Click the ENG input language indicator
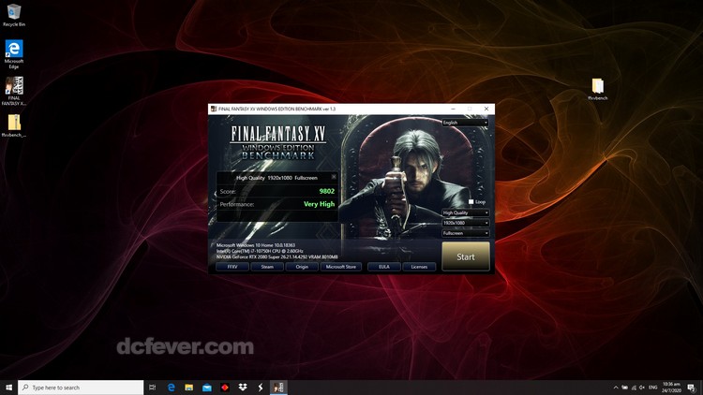This screenshot has width=703, height=395. coord(652,388)
